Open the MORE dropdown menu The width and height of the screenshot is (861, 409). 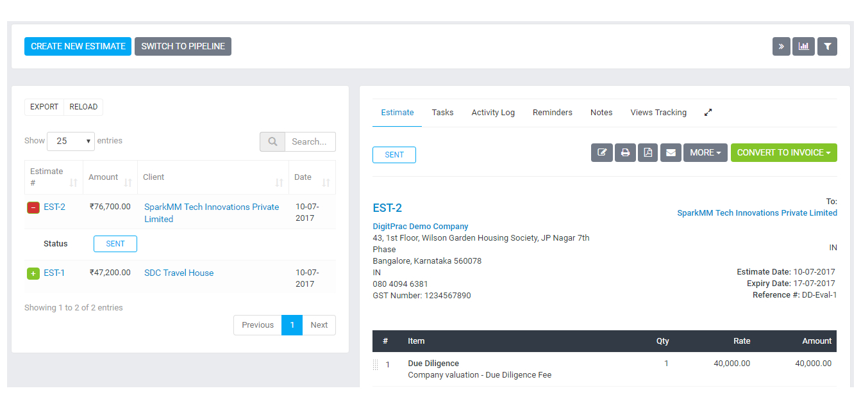pos(705,153)
